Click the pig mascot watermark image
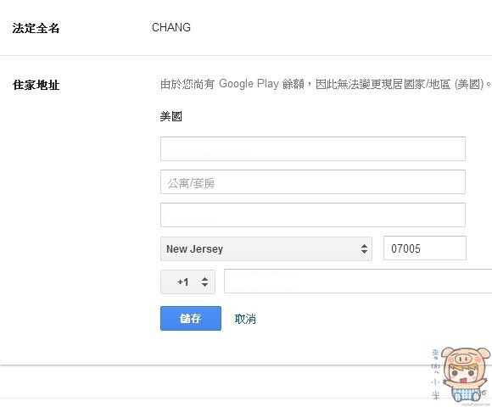Image resolution: width=492 pixels, height=407 pixels. (x=465, y=374)
